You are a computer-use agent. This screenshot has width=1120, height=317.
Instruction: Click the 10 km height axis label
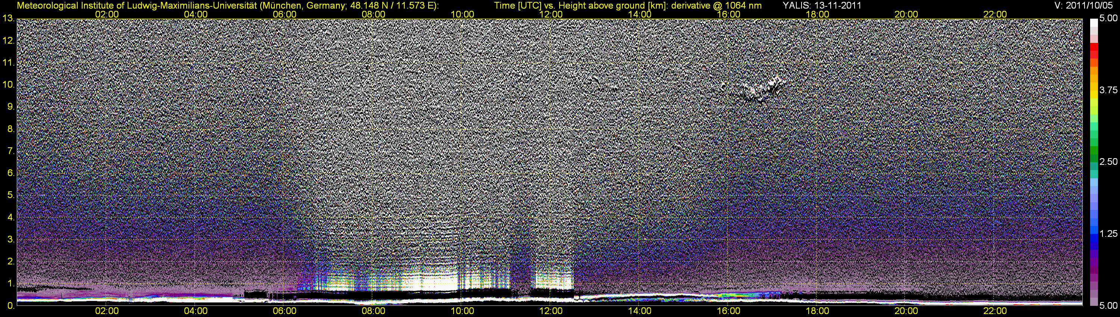8,85
